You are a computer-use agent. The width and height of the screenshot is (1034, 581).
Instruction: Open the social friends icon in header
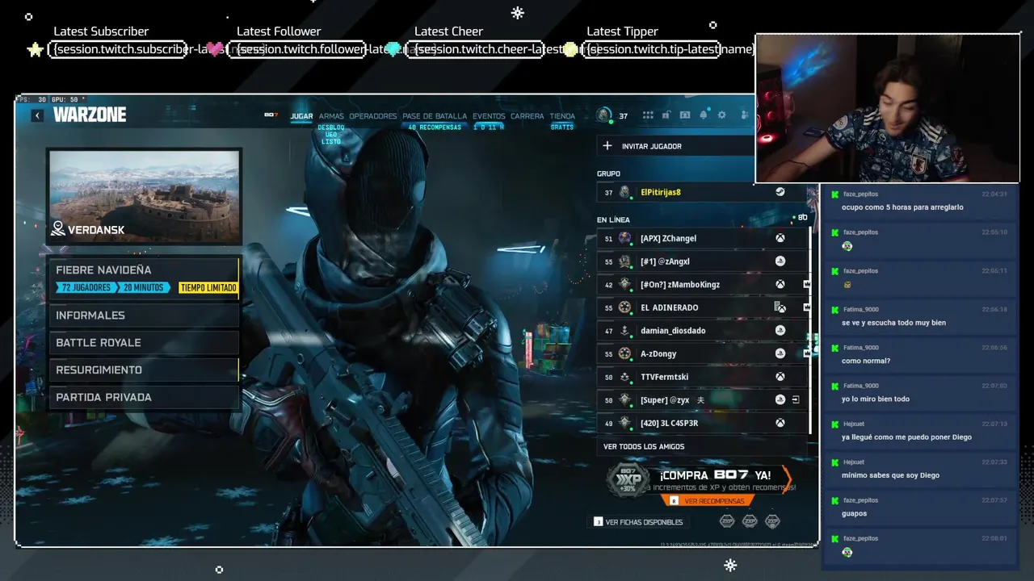tap(744, 115)
